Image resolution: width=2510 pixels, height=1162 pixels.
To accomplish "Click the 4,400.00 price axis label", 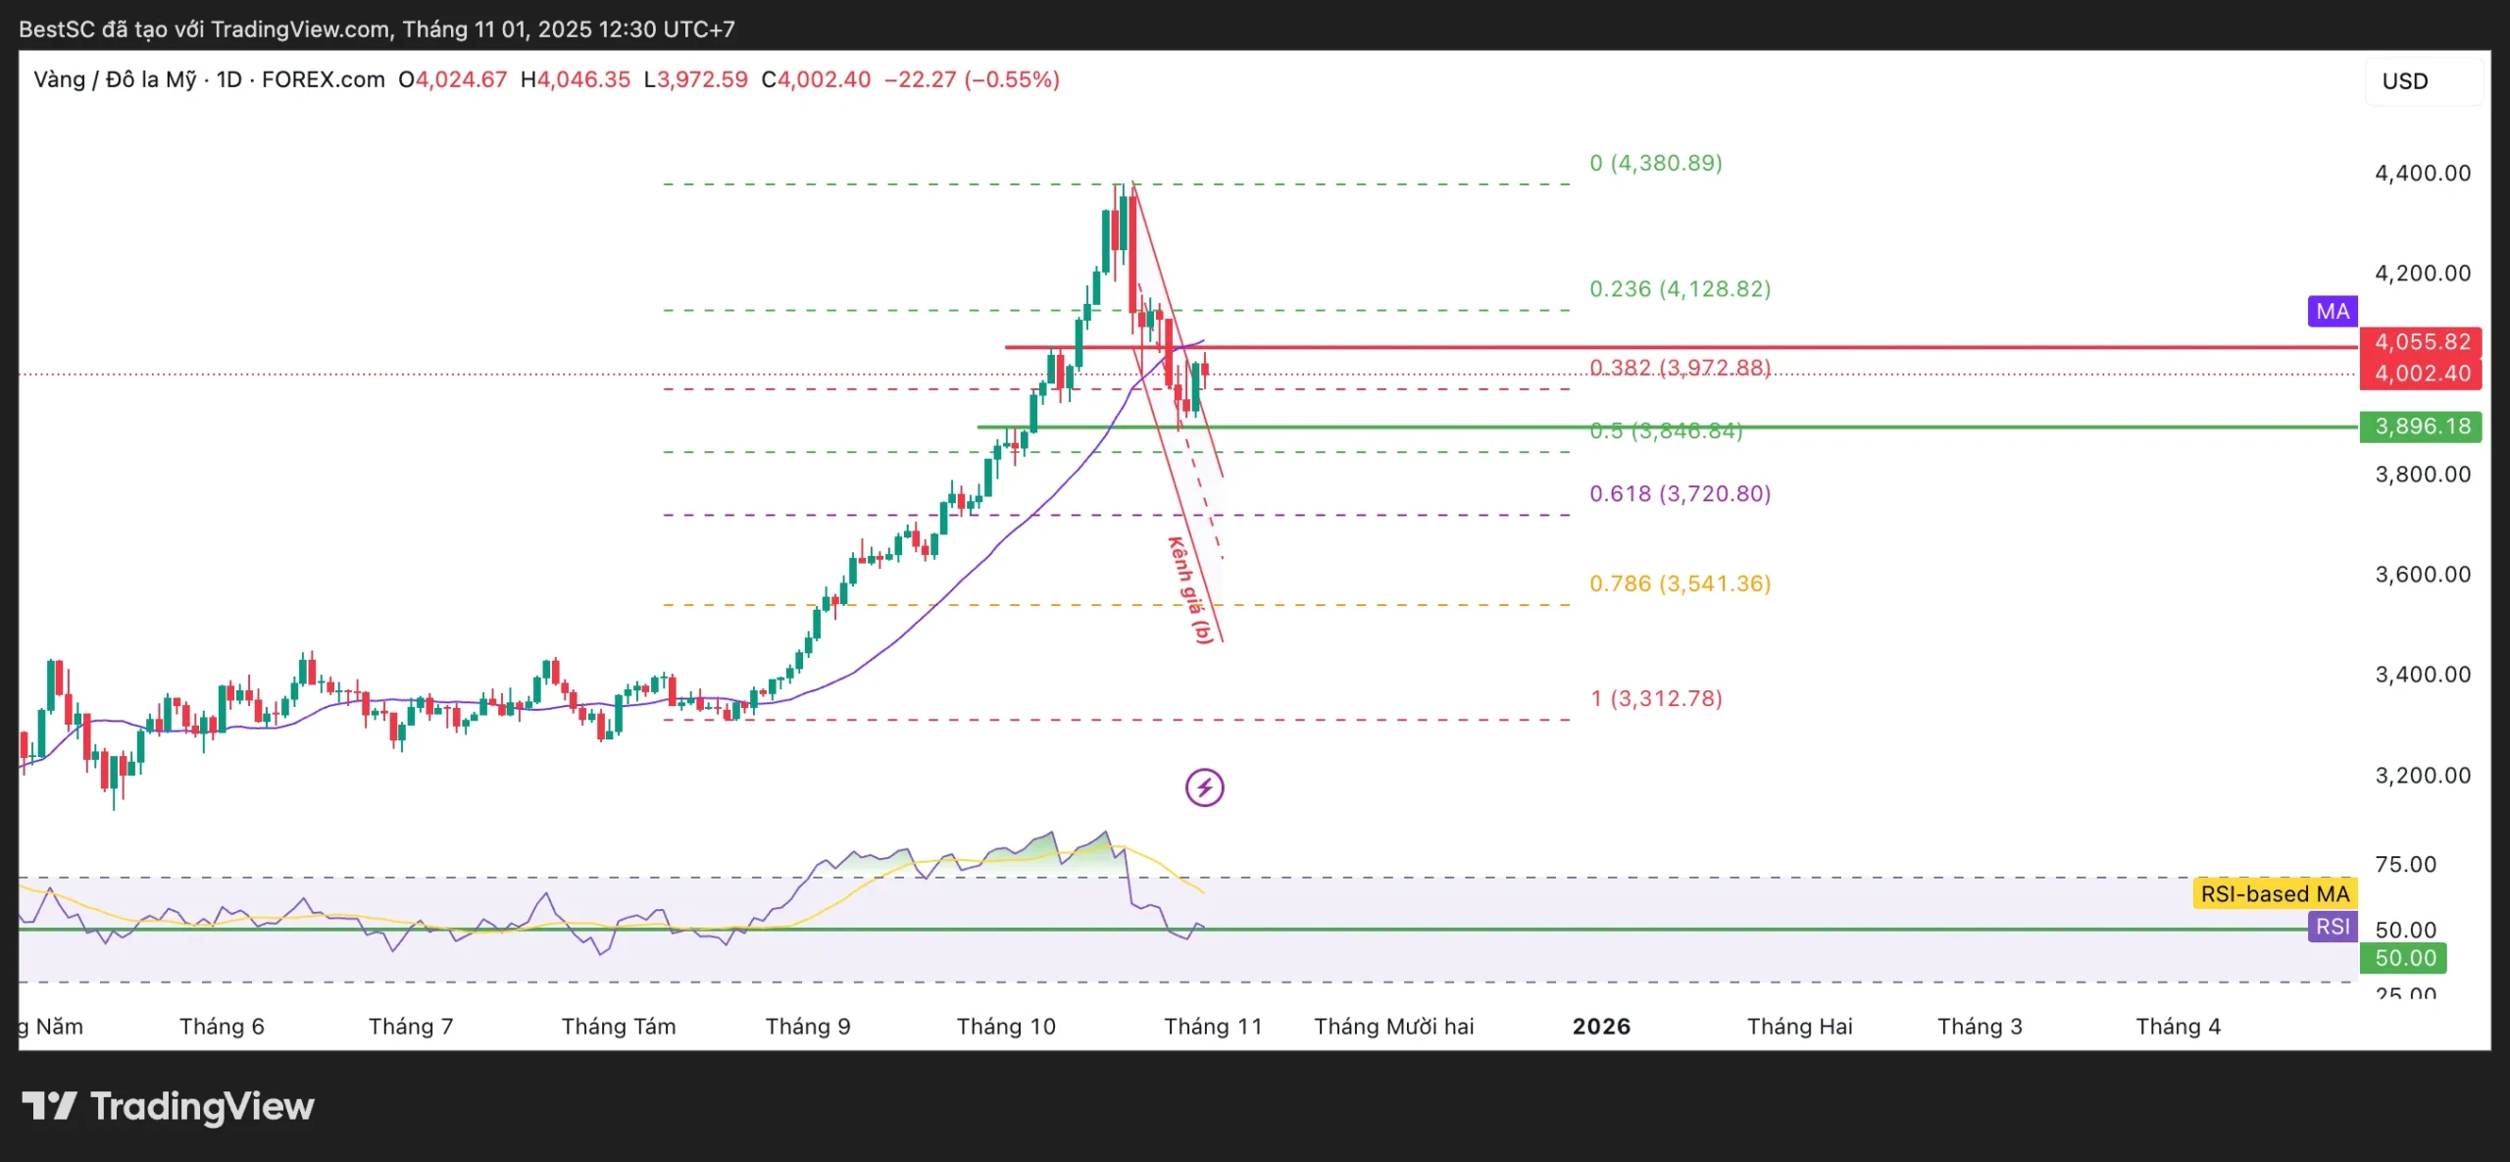I will (2422, 174).
